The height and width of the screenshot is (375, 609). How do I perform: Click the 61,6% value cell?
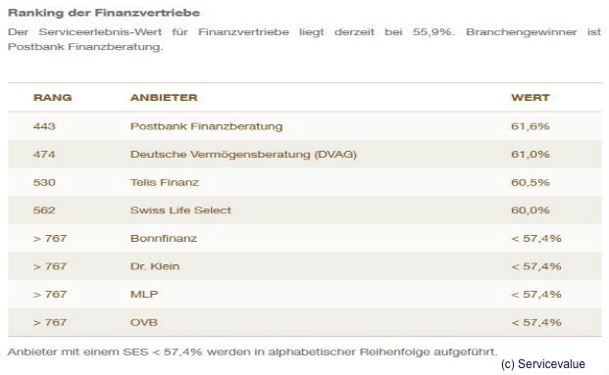pos(531,126)
